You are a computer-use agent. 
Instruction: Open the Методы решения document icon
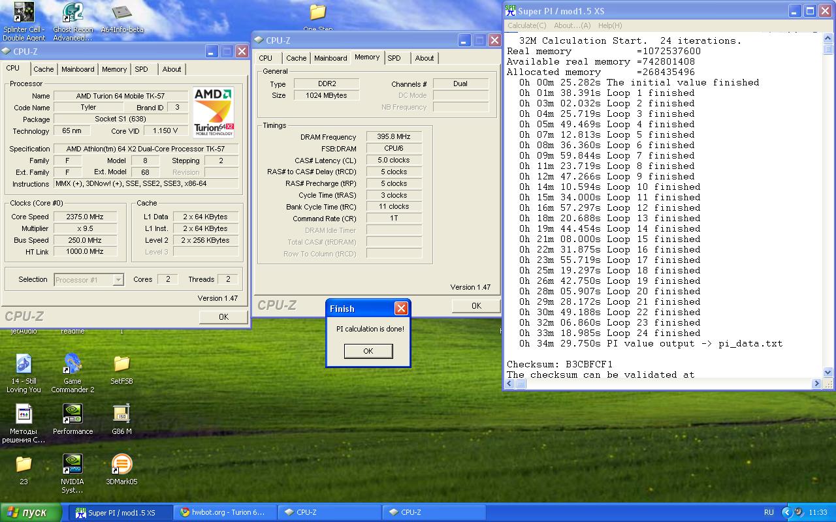(x=24, y=423)
